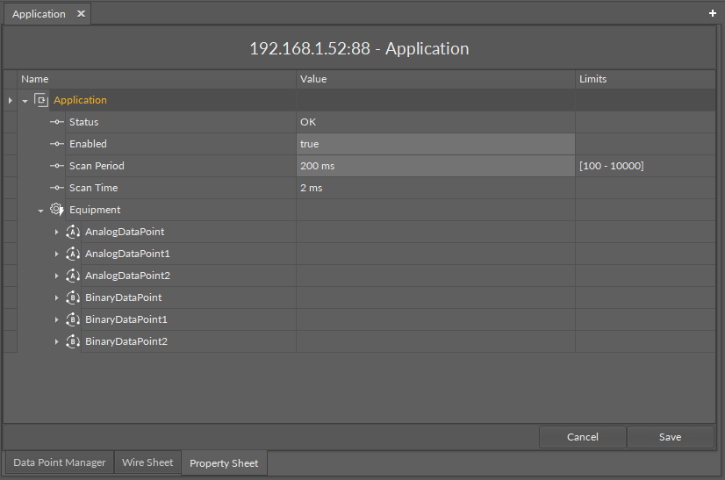
Task: Close the Application tab
Action: click(x=81, y=14)
